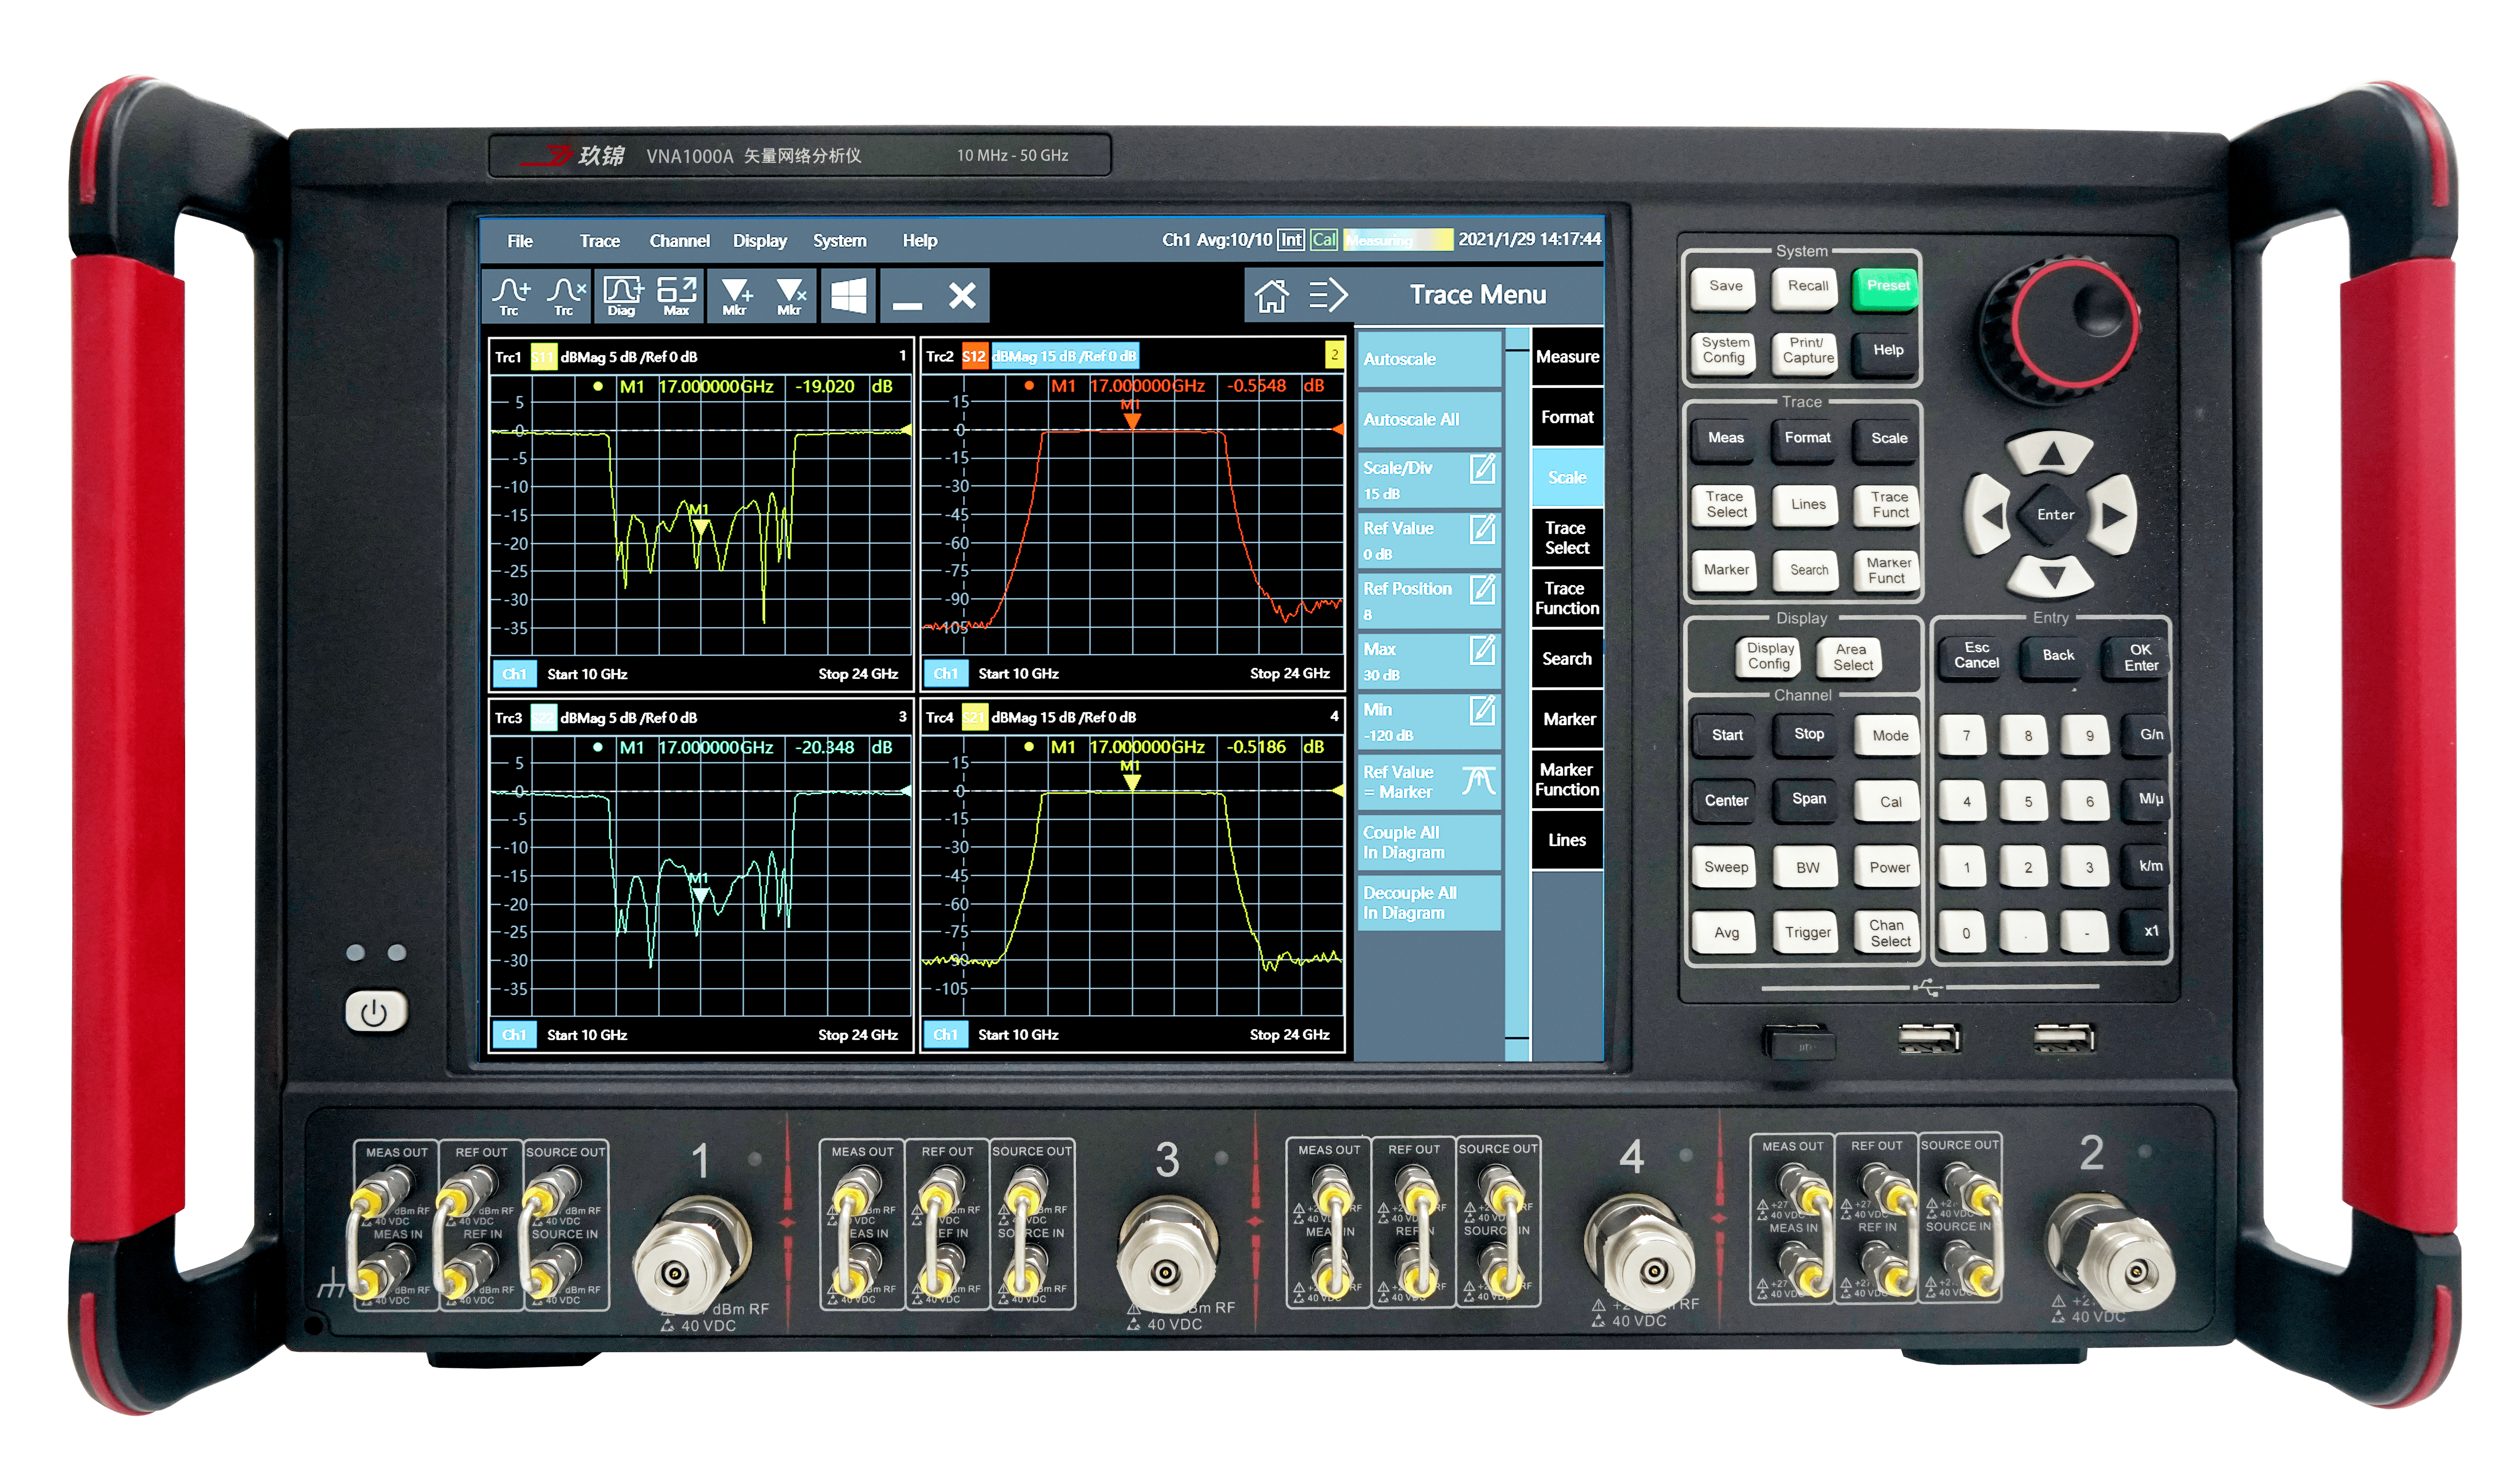This screenshot has width=2520, height=1472.
Task: Open the Windows start icon in toolbar
Action: point(849,296)
